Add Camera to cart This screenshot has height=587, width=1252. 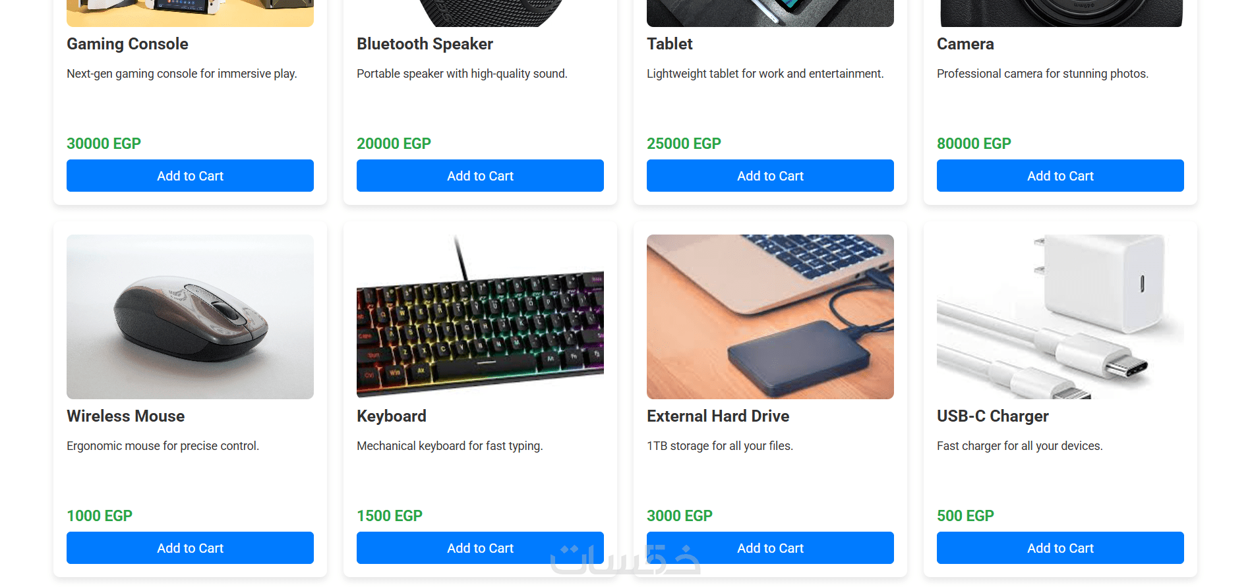(1060, 176)
